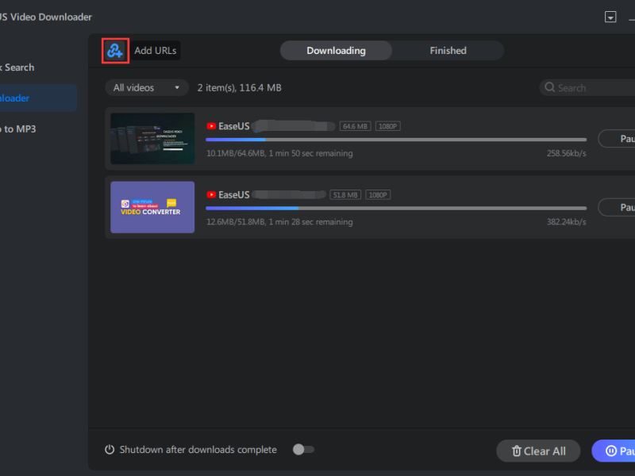
Task: Switch to the Finished tab
Action: pos(448,51)
